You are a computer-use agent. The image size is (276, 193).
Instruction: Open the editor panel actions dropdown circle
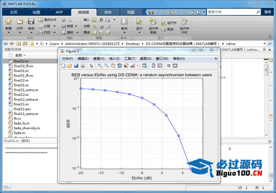pyautogui.click(x=264, y=50)
